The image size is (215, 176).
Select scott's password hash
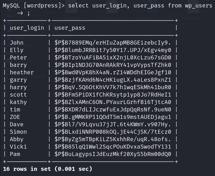coord(113,95)
